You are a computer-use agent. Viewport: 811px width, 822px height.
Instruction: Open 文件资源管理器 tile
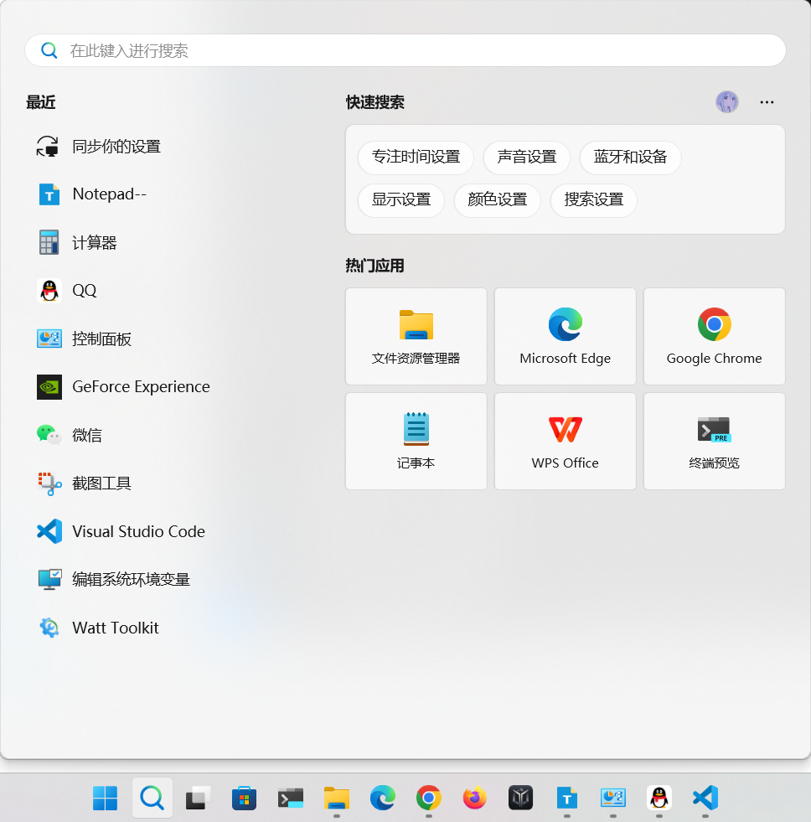click(x=416, y=336)
